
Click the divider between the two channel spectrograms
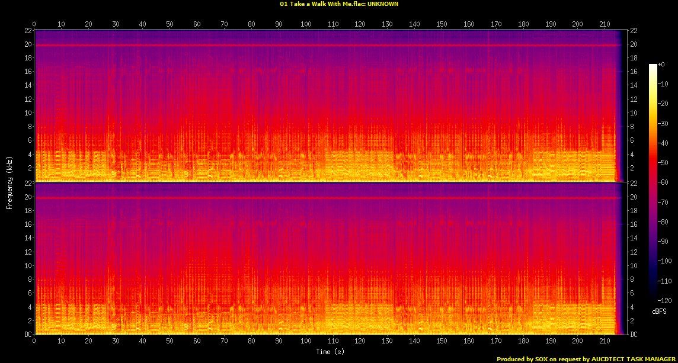(326, 182)
